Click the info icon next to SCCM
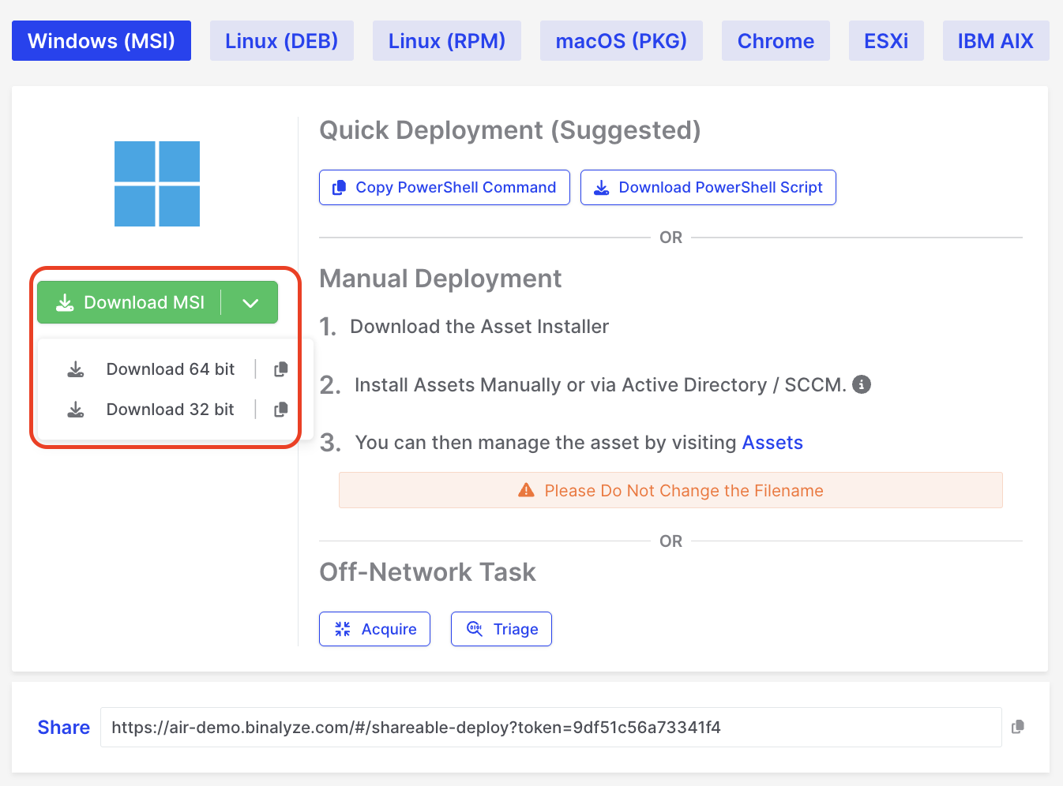The width and height of the screenshot is (1063, 786). click(862, 384)
